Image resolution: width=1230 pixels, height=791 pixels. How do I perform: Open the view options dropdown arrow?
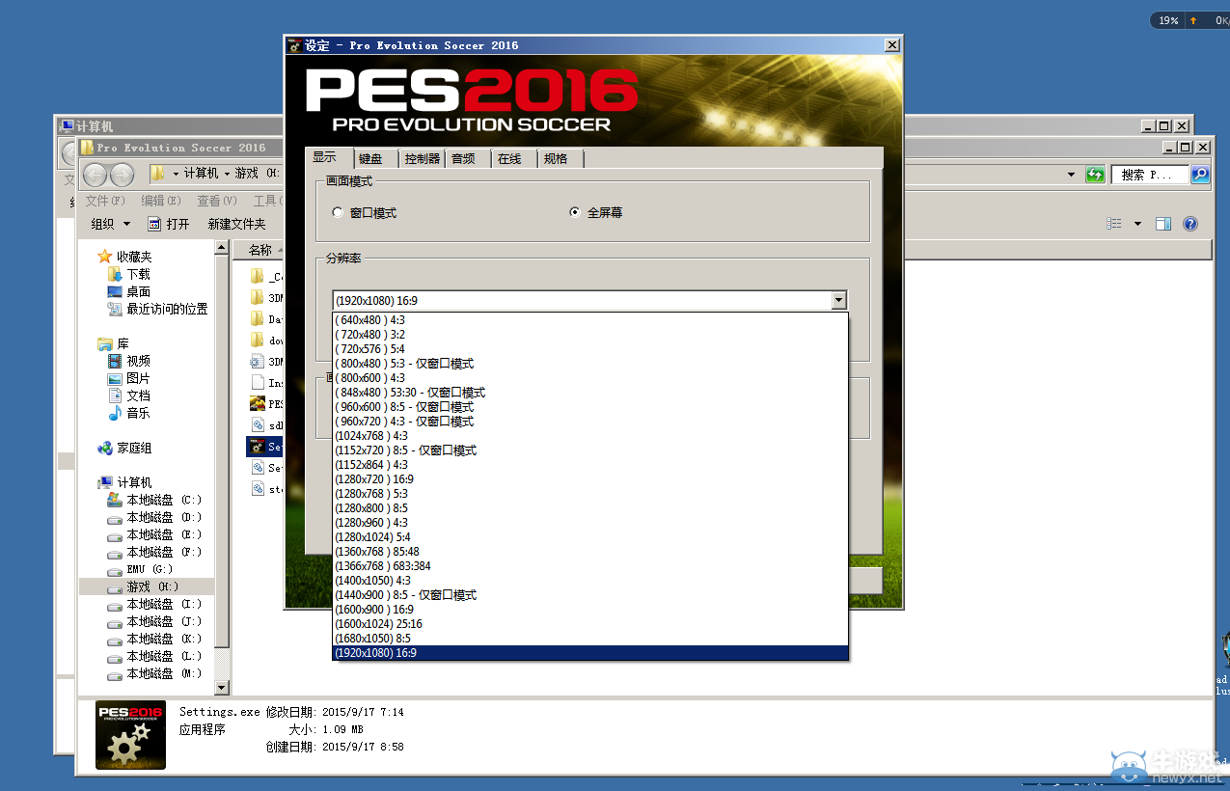tap(1137, 224)
